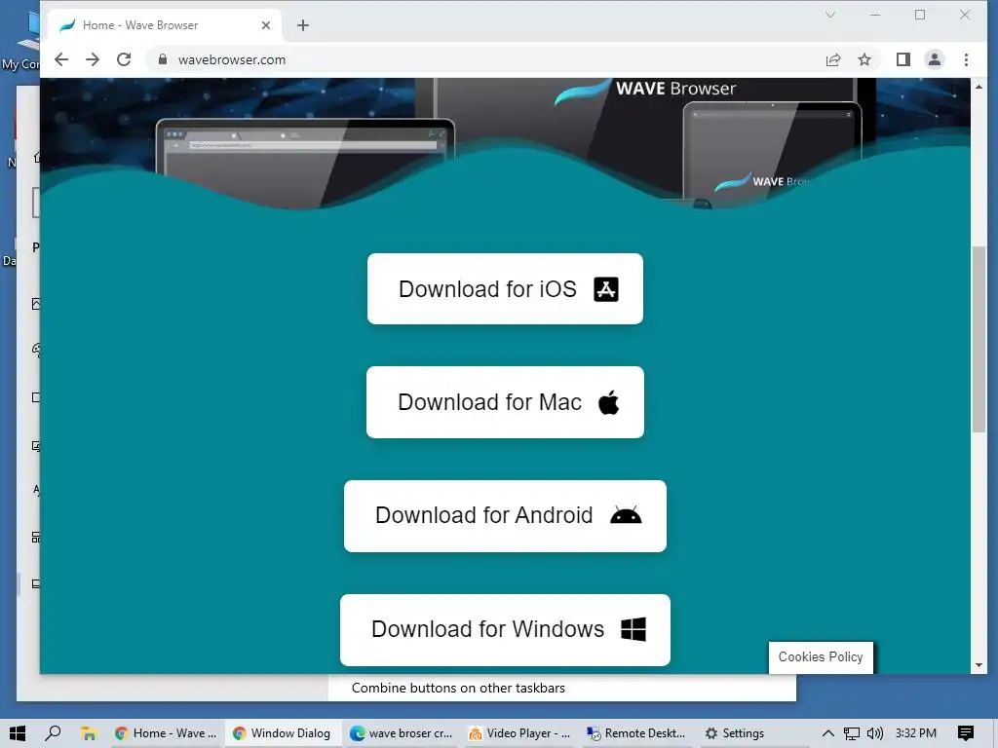Viewport: 998px width, 748px height.
Task: Open taskbar search magnifier
Action: pos(53,733)
